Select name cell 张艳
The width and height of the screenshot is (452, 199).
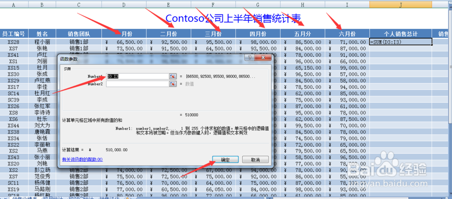coord(42,48)
